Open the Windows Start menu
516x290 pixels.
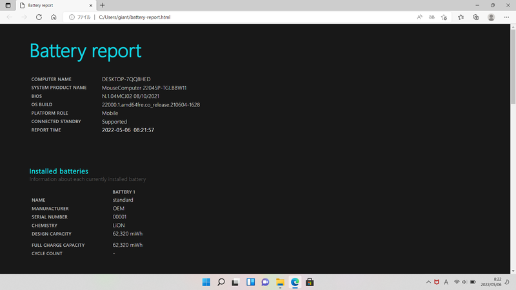[206, 282]
